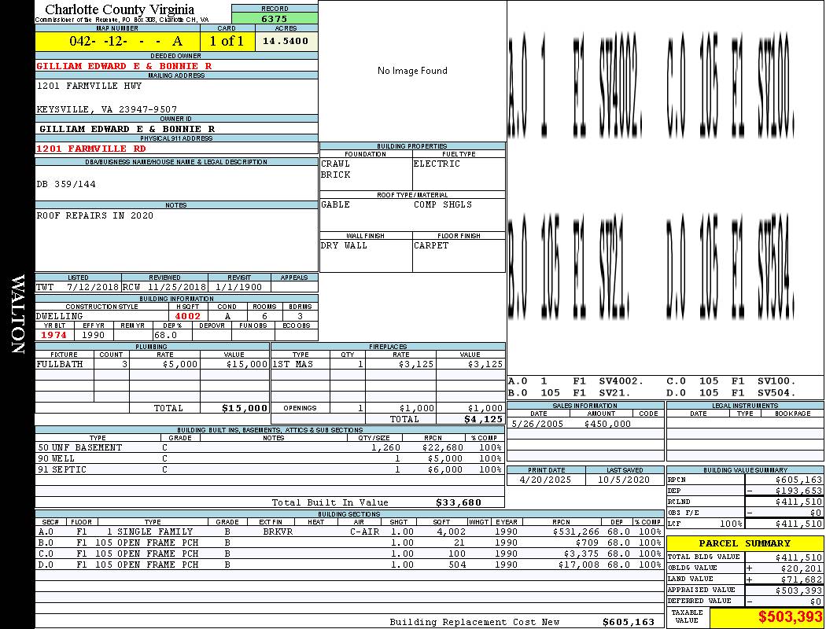This screenshot has width=826, height=629.
Task: Select the note ROOF REPAIRS IN 2020
Action: pyautogui.click(x=95, y=215)
